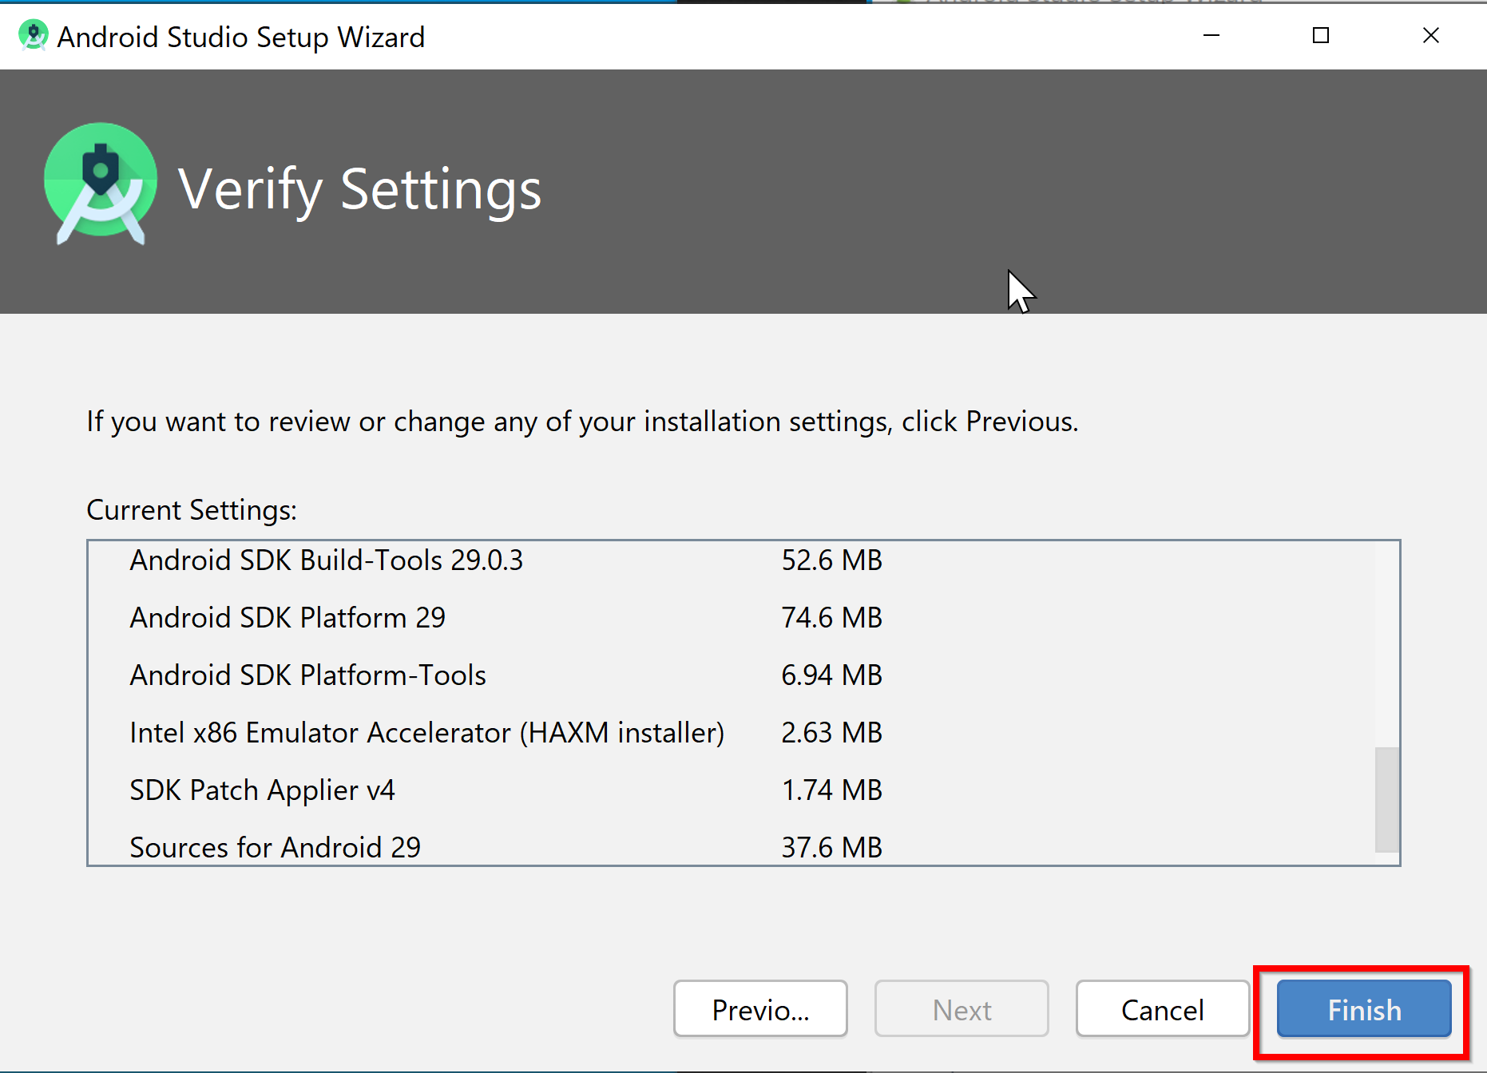Image resolution: width=1487 pixels, height=1073 pixels.
Task: Click the '52.6 MB' size value
Action: 831,560
